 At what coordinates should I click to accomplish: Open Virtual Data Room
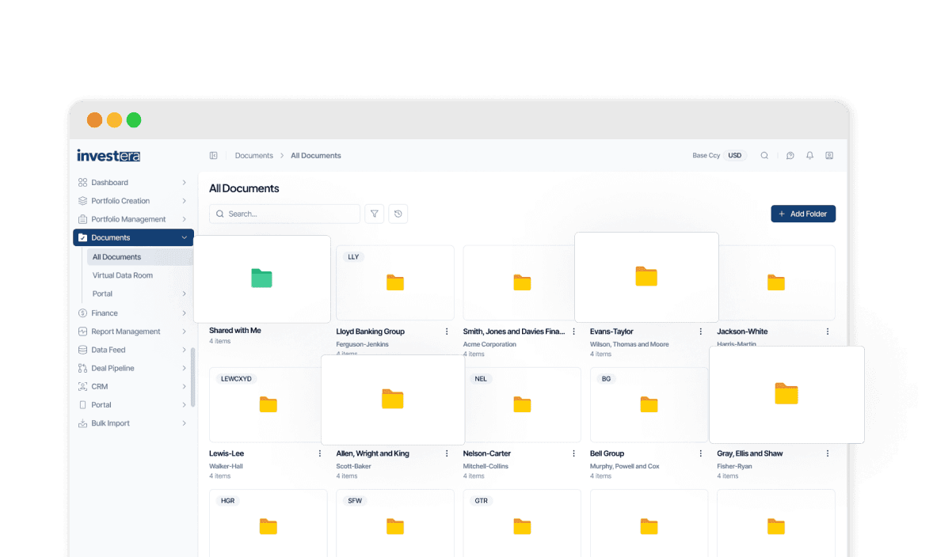click(x=123, y=276)
